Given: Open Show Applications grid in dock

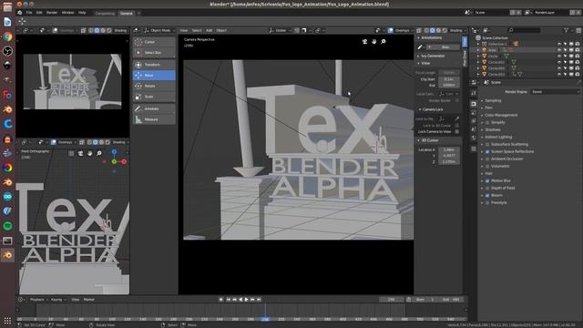Looking at the screenshot, I should point(7,320).
